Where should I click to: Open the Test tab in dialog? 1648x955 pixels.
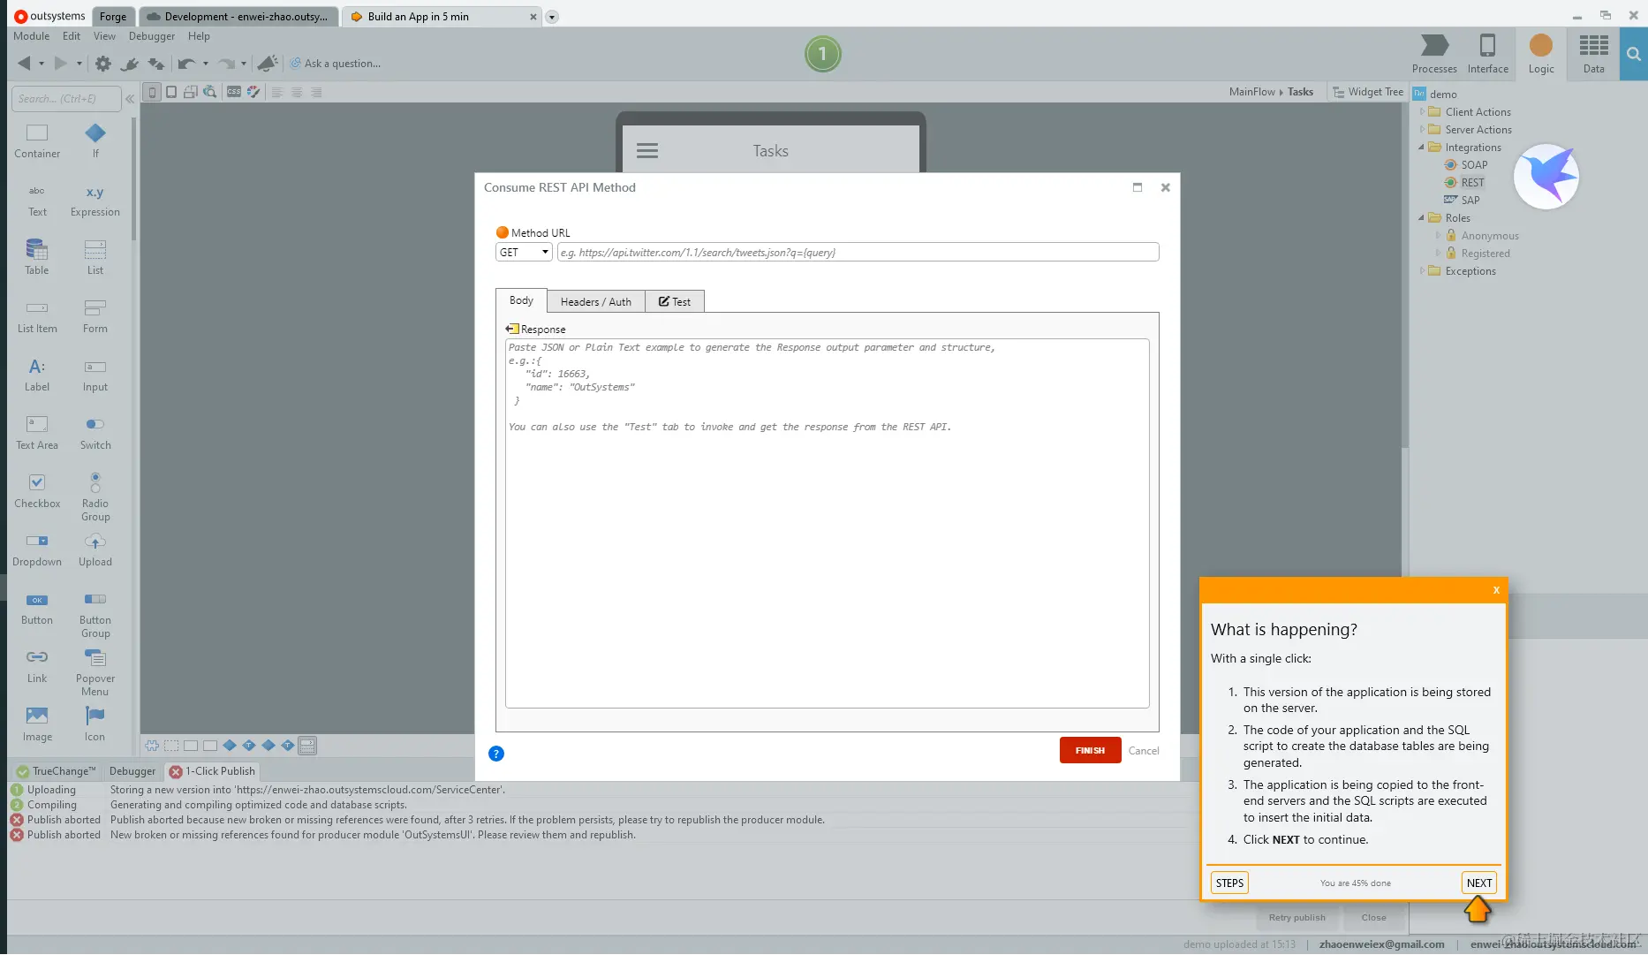click(x=675, y=302)
